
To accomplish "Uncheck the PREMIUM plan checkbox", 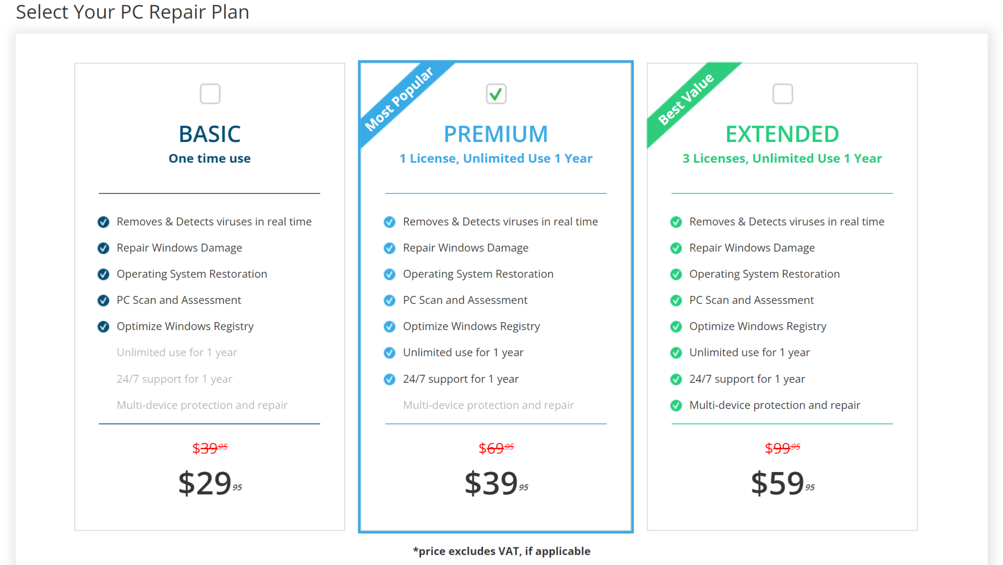I will click(496, 94).
